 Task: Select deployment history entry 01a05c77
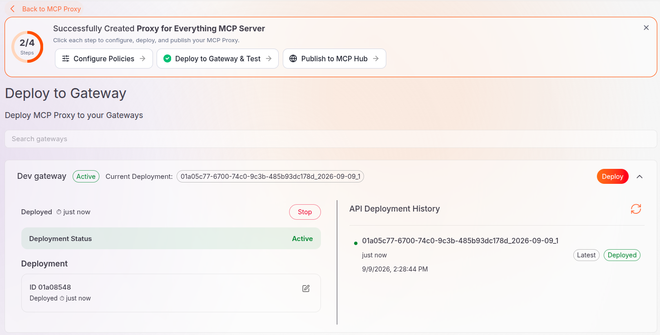coord(460,241)
